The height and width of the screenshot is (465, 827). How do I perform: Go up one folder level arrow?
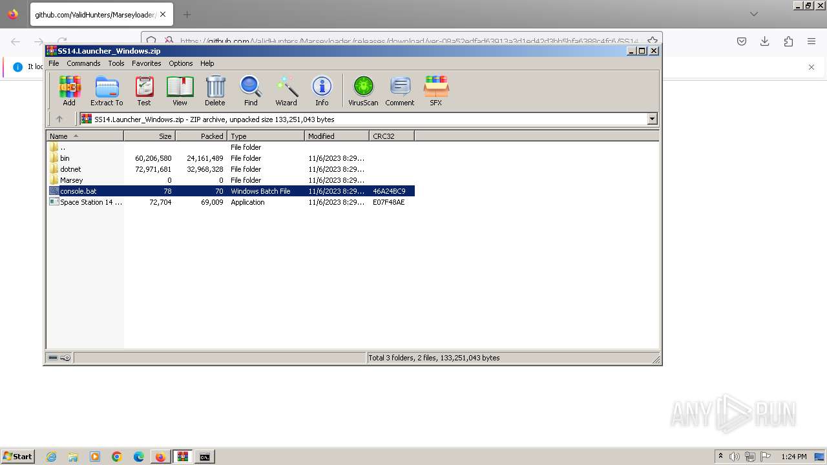(59, 119)
